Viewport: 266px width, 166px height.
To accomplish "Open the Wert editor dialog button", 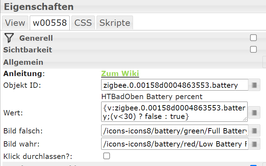I will coord(254,113).
